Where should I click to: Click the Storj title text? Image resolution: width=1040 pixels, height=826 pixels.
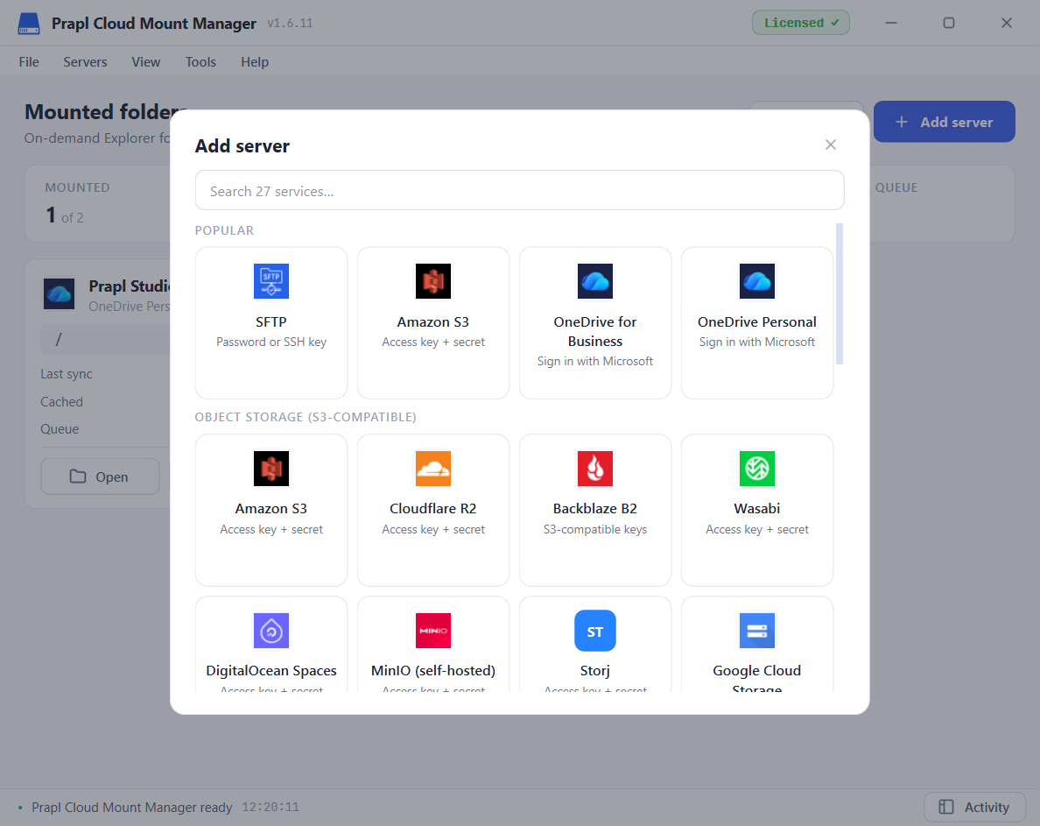pos(595,670)
